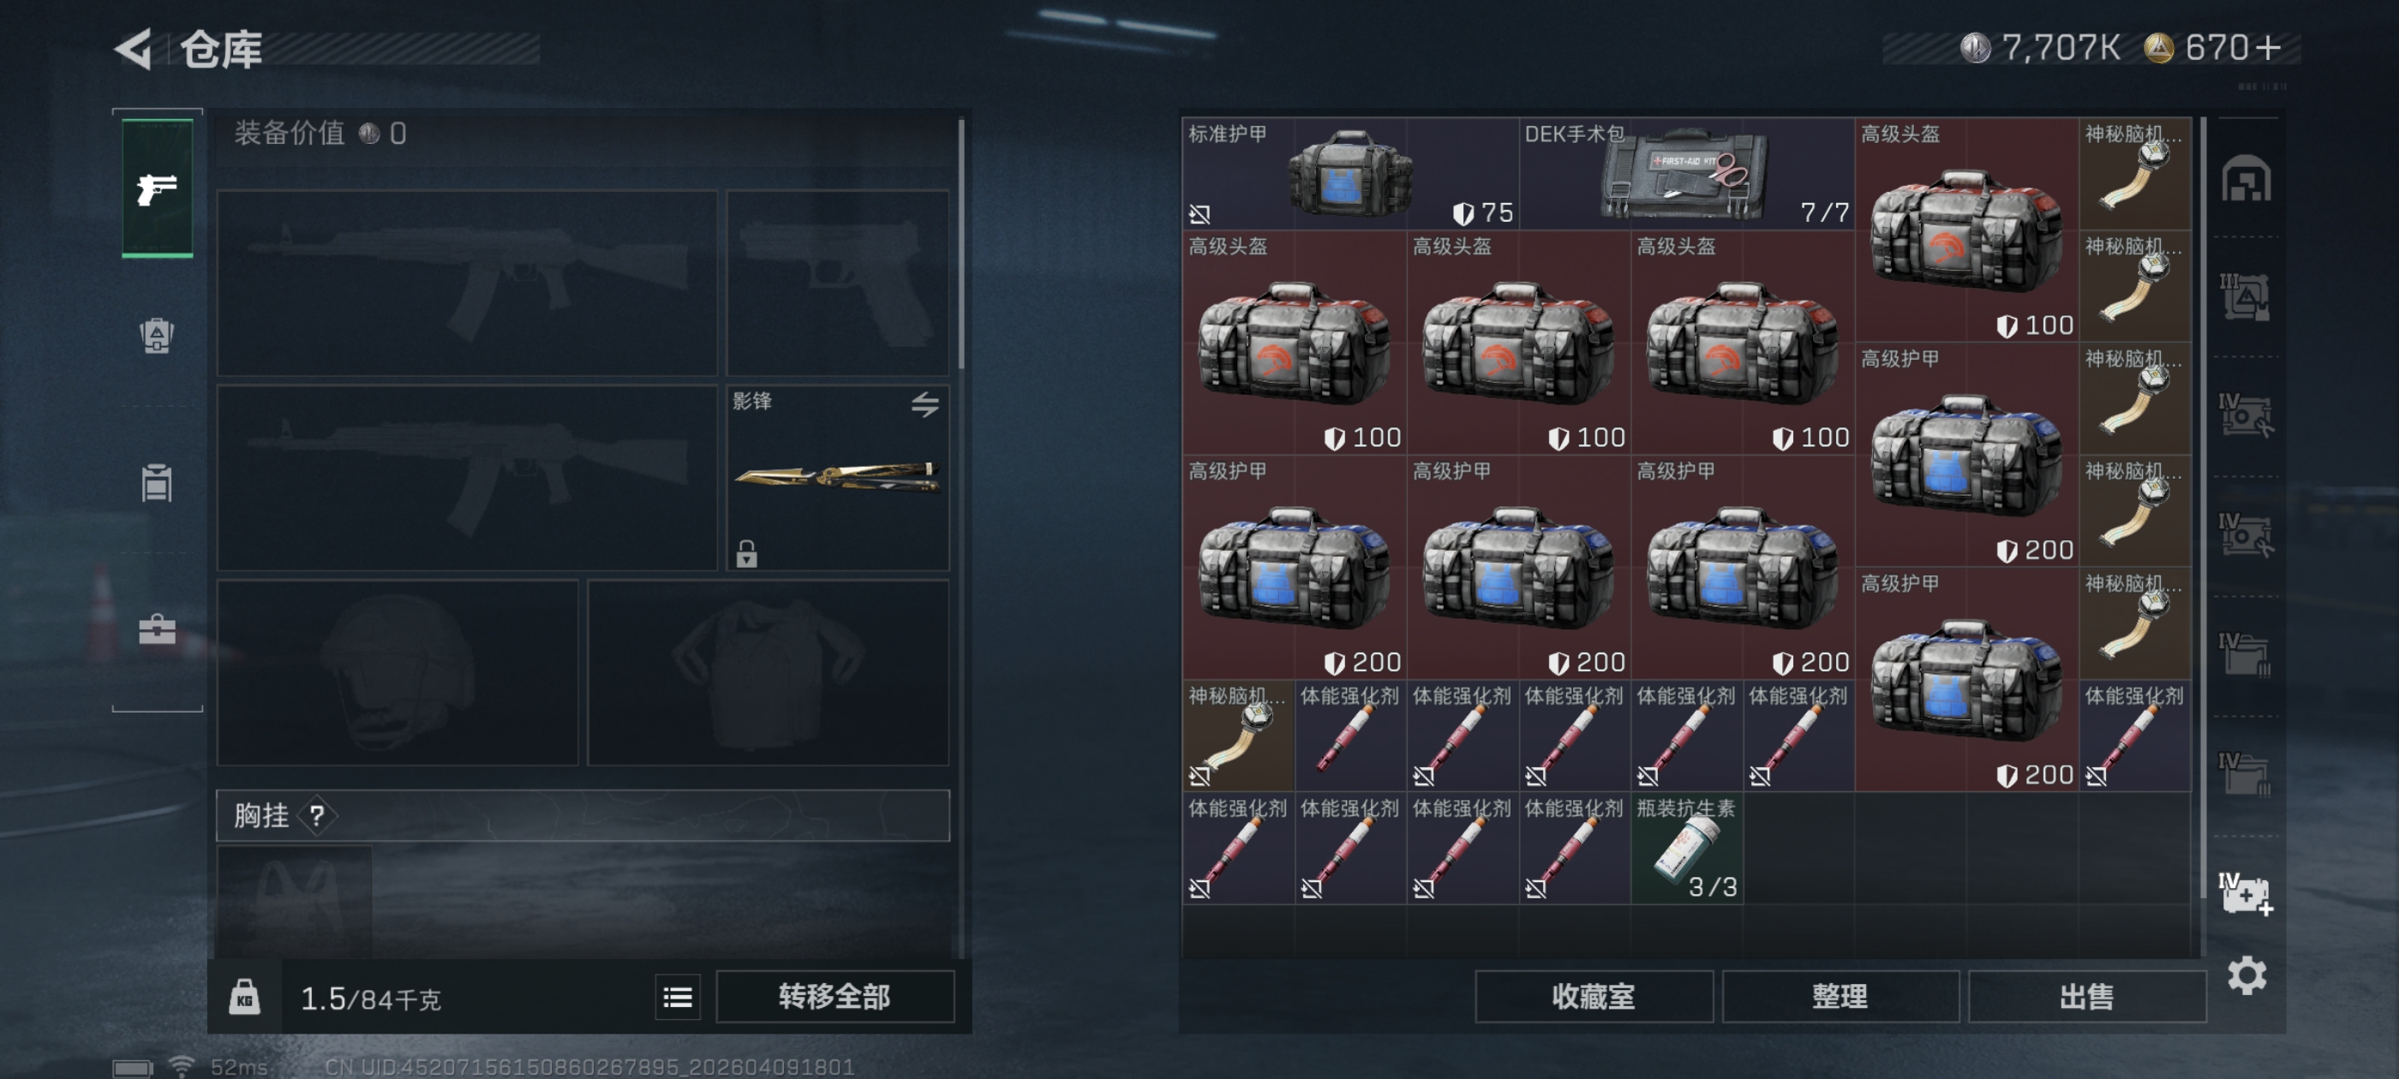Select the 瓶装抗生素 antibiotics bottle
2399x1079 pixels.
(1686, 848)
